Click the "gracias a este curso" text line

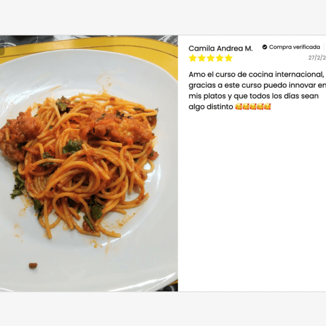[x=257, y=85]
